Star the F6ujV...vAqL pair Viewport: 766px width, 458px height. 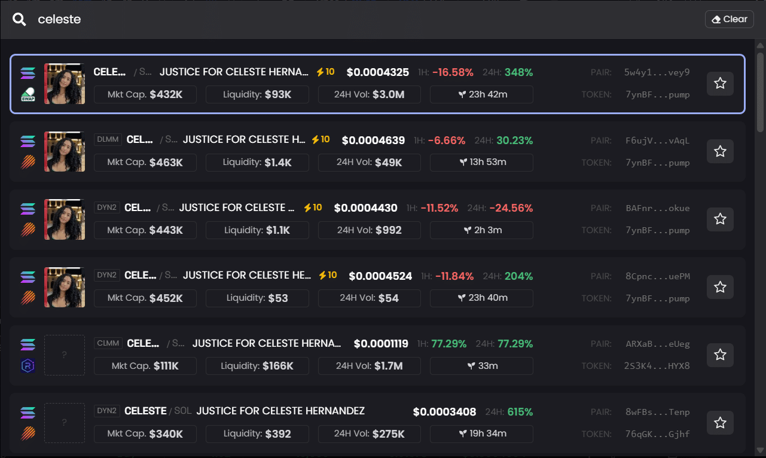pos(720,151)
